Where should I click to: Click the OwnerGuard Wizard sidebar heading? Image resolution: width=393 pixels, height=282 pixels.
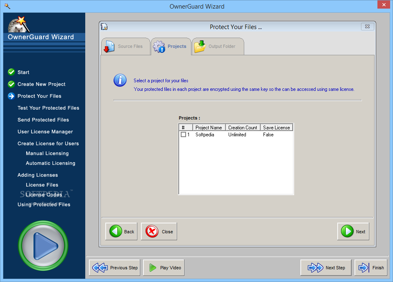click(41, 37)
